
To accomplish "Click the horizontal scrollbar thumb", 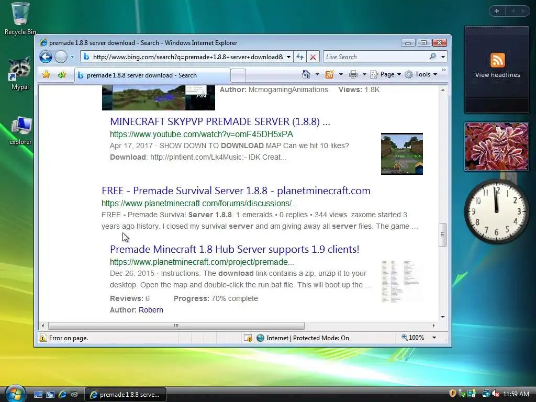I will coord(176,326).
